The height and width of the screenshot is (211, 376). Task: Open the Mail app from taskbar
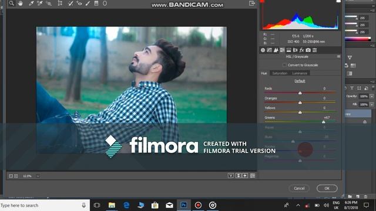[169, 205]
